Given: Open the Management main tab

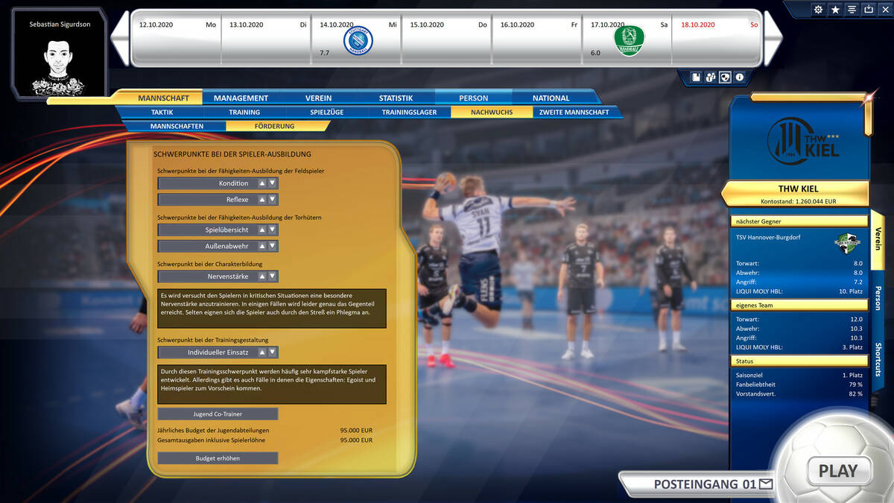Looking at the screenshot, I should (x=241, y=98).
